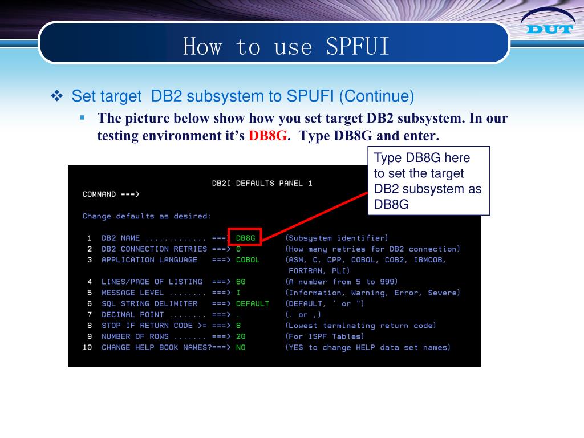The image size is (584, 438).
Task: Click '(Information, Warning, Error, Severe)' hint
Action: click(373, 293)
